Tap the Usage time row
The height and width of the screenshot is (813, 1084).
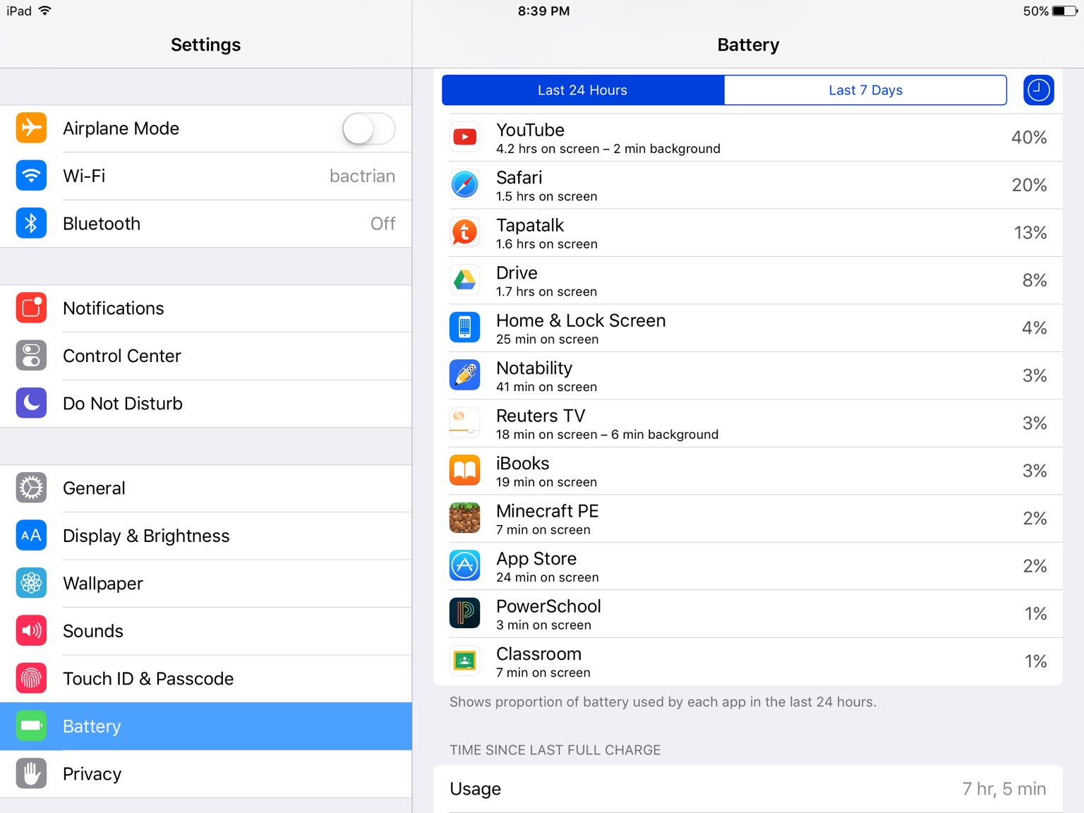(x=748, y=789)
